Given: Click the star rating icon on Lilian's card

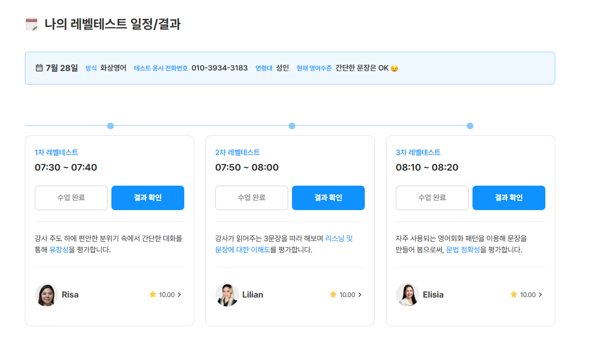Looking at the screenshot, I should click(333, 295).
